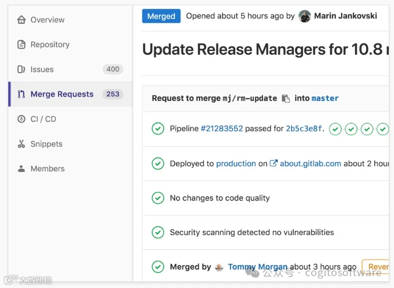Click the Snippets scissors icon
This screenshot has height=288, width=394.
coord(21,144)
